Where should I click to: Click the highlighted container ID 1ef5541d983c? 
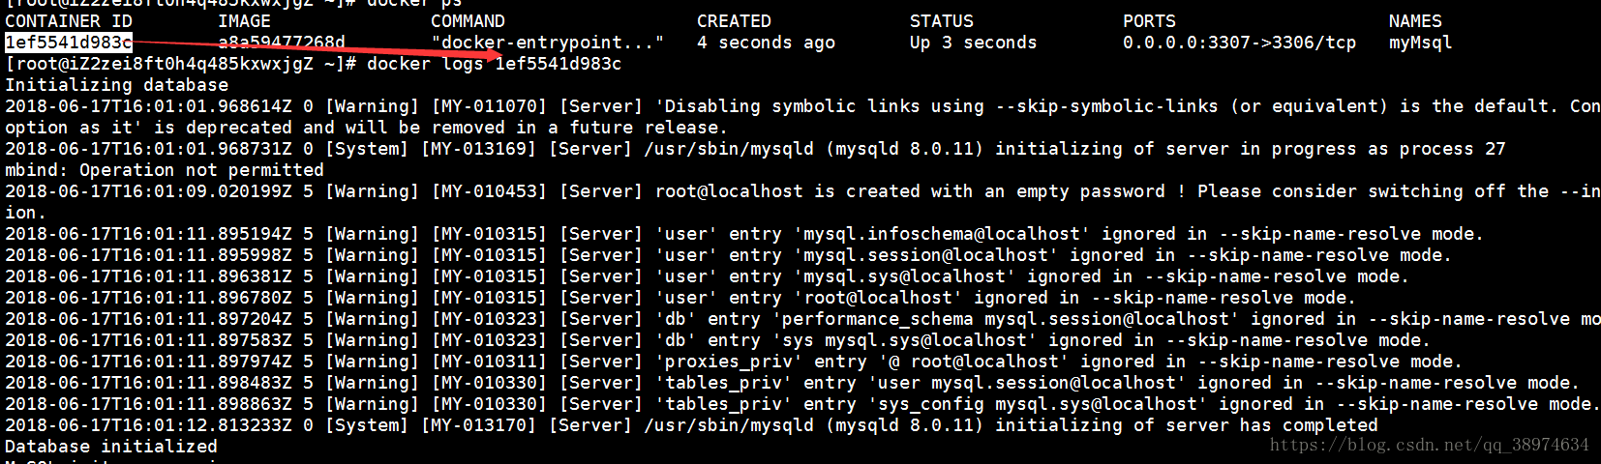click(x=68, y=43)
